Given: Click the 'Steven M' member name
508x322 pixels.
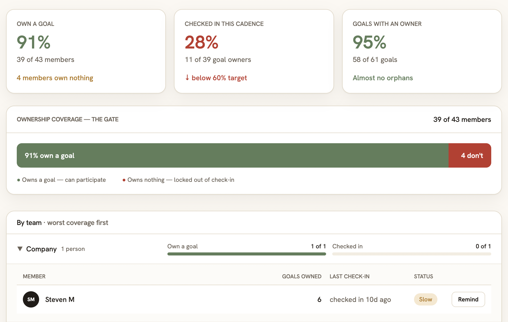Looking at the screenshot, I should point(60,299).
